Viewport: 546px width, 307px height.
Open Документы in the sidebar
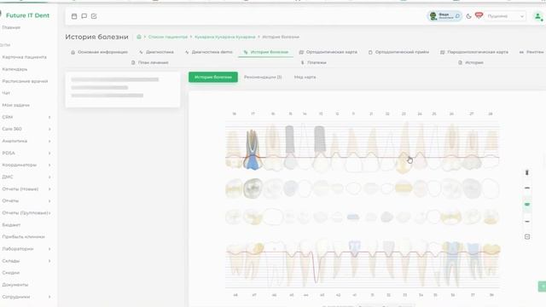(15, 285)
